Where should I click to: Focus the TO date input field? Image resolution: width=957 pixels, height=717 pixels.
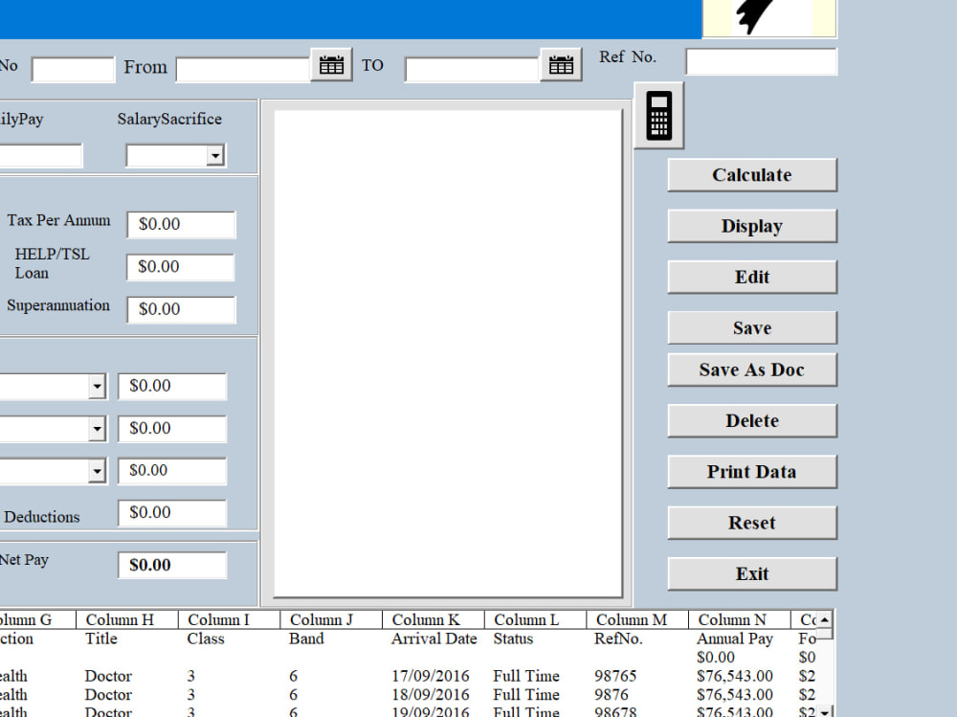point(473,69)
